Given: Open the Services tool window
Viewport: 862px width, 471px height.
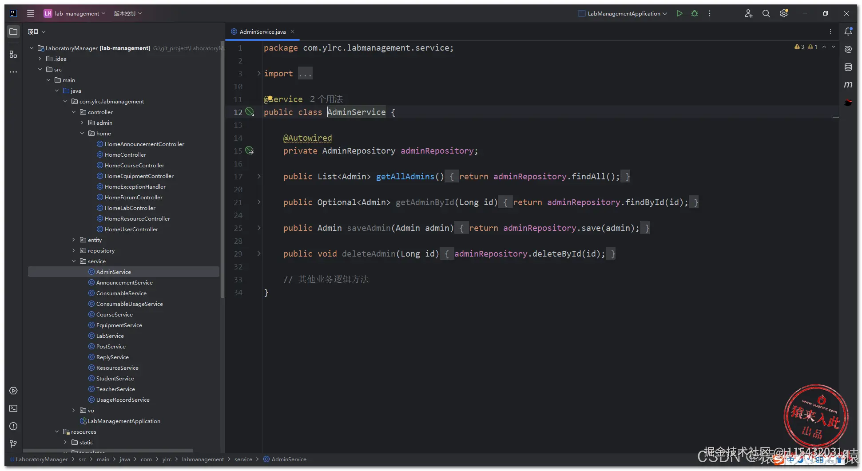Looking at the screenshot, I should tap(13, 391).
